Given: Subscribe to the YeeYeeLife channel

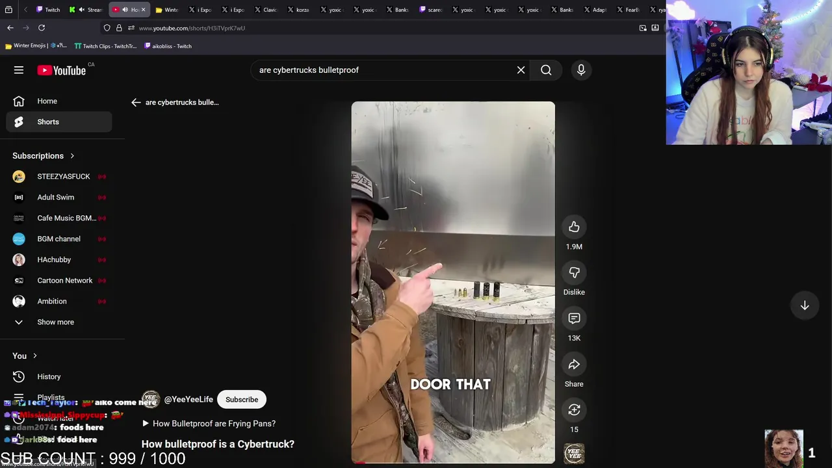Looking at the screenshot, I should pyautogui.click(x=242, y=400).
